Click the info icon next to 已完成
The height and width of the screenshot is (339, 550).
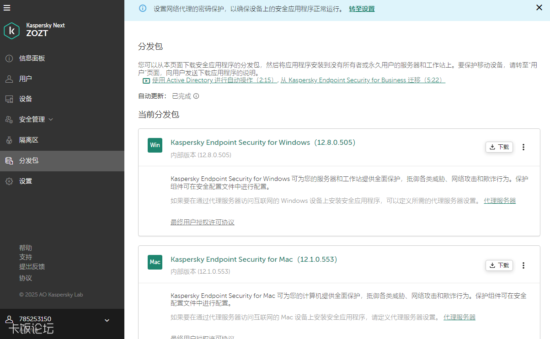(196, 96)
